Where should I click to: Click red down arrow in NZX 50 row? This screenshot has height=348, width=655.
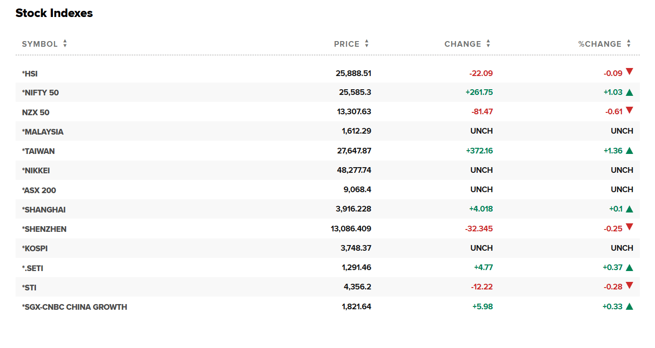click(629, 110)
